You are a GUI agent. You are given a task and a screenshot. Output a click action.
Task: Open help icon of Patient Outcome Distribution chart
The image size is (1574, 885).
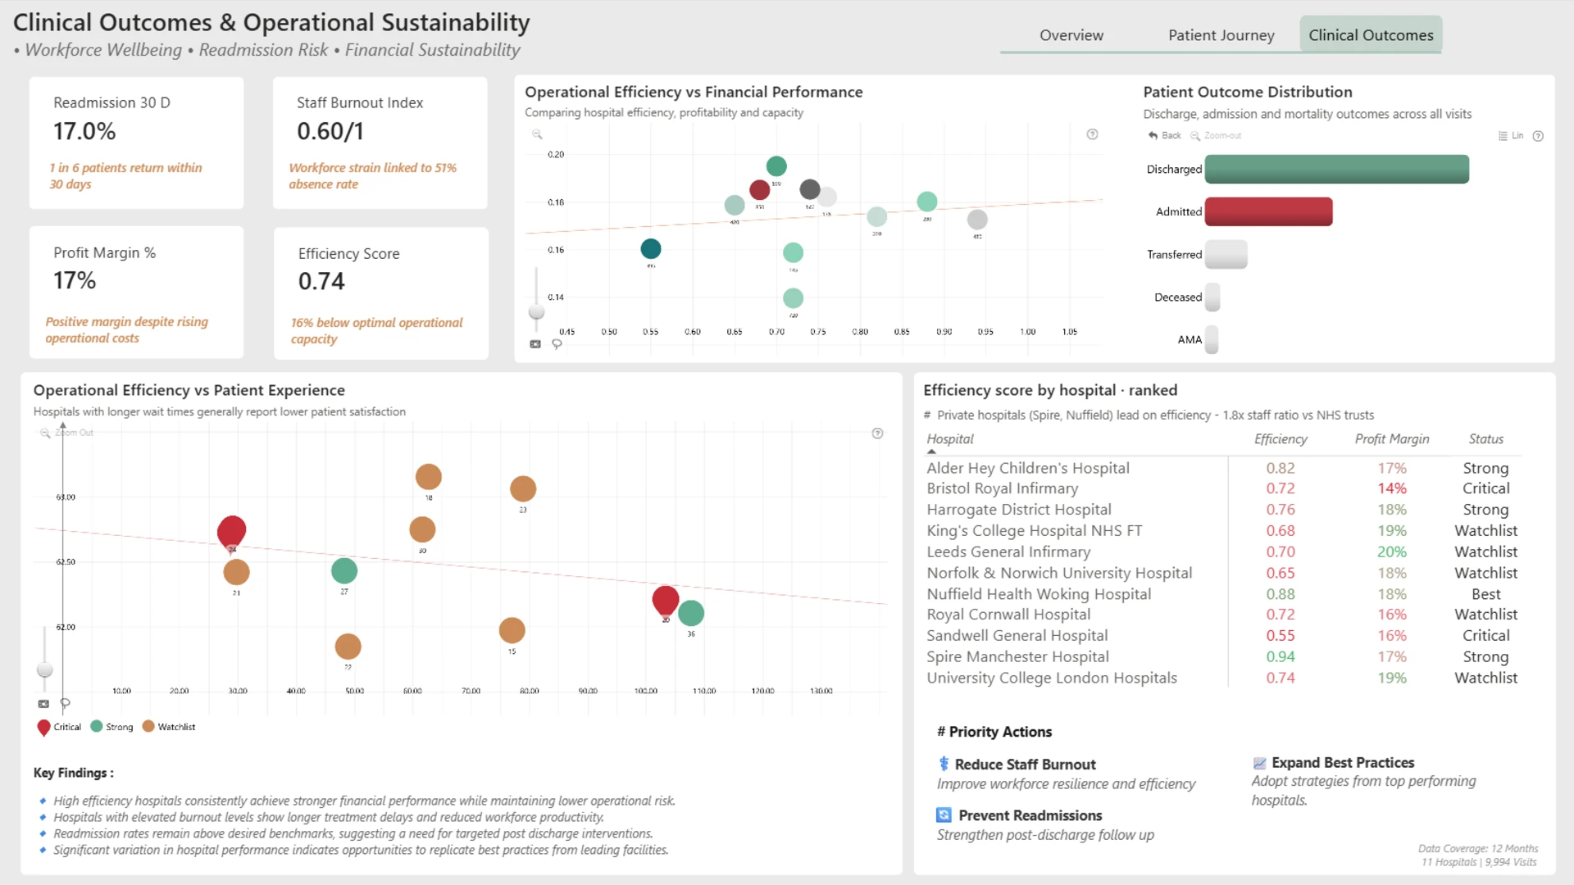coord(1538,136)
